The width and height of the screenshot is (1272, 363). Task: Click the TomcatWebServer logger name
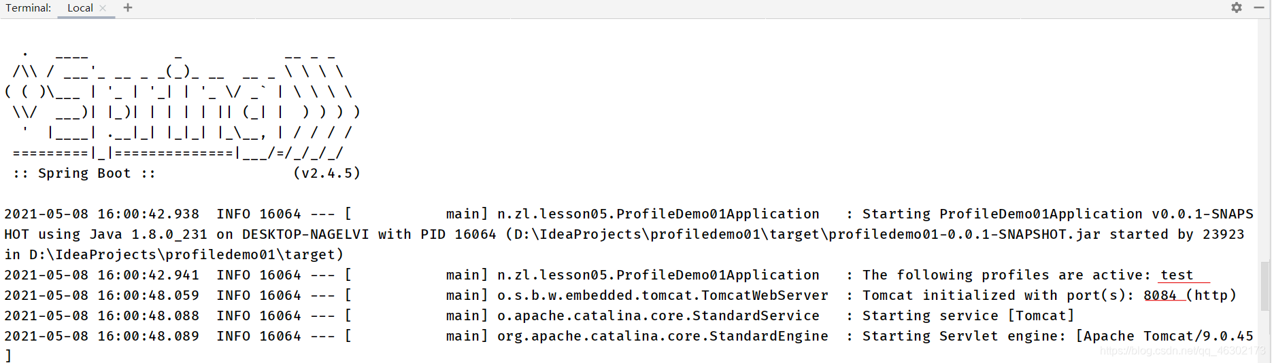click(x=663, y=295)
